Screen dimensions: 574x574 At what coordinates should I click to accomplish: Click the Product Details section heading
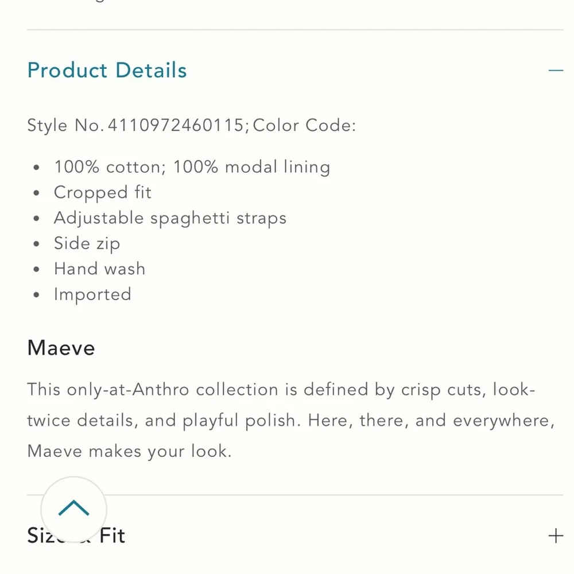tap(107, 71)
